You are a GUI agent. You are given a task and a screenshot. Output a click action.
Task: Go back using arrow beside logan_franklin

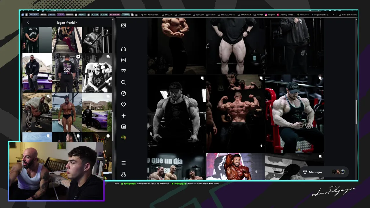[x=28, y=23]
